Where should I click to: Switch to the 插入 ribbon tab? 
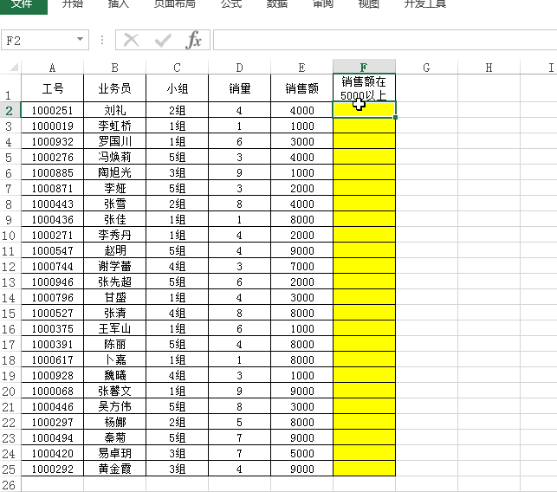coord(119,4)
